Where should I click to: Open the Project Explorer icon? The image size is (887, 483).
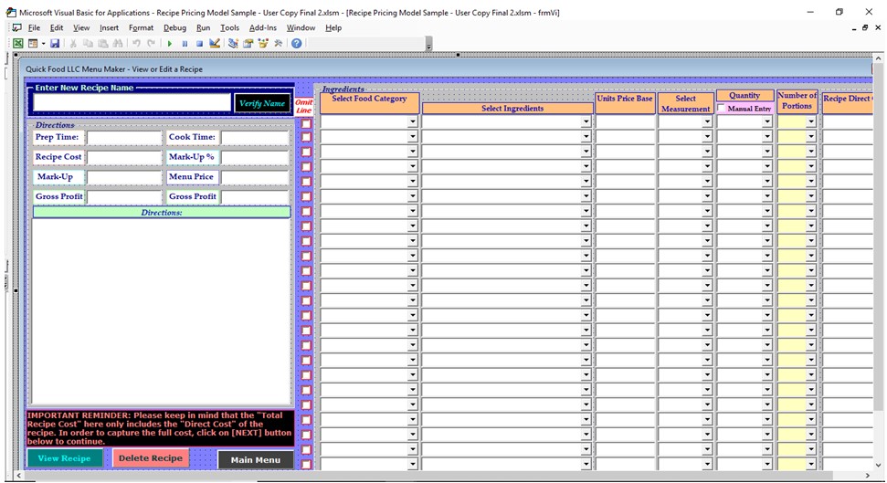[x=233, y=43]
